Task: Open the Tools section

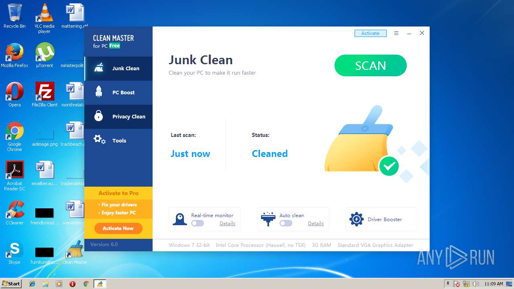Action: tap(118, 141)
